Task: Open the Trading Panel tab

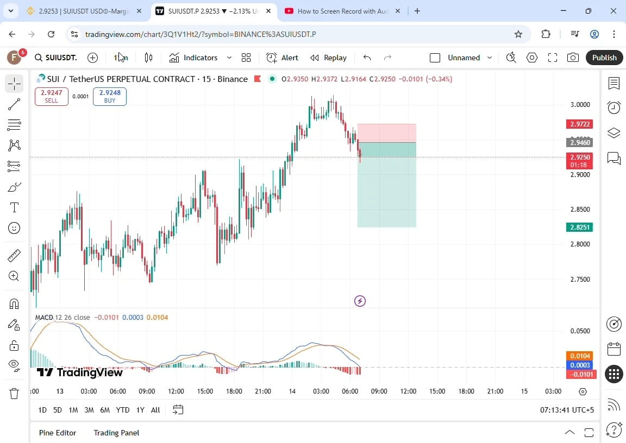Action: point(116,433)
